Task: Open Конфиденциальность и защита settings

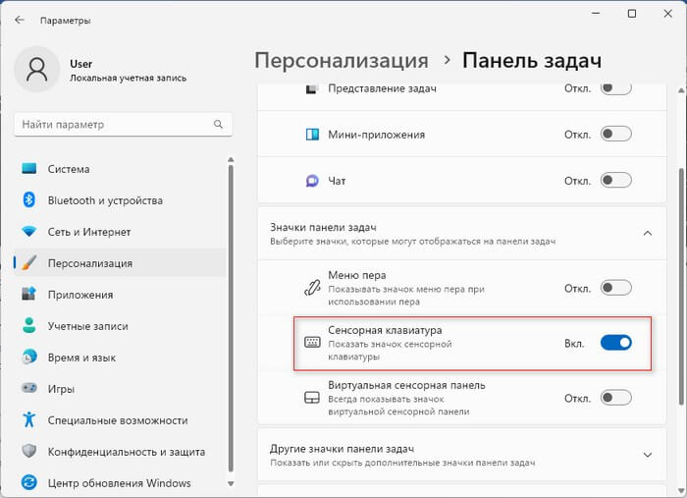Action: [120, 452]
